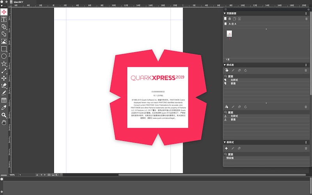Select the Oval Box tool
The height and width of the screenshot is (195, 312).
point(4,56)
